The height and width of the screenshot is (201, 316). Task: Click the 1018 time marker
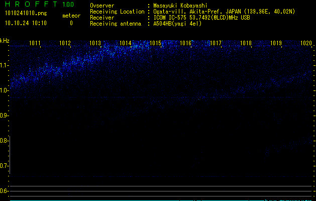[246, 43]
